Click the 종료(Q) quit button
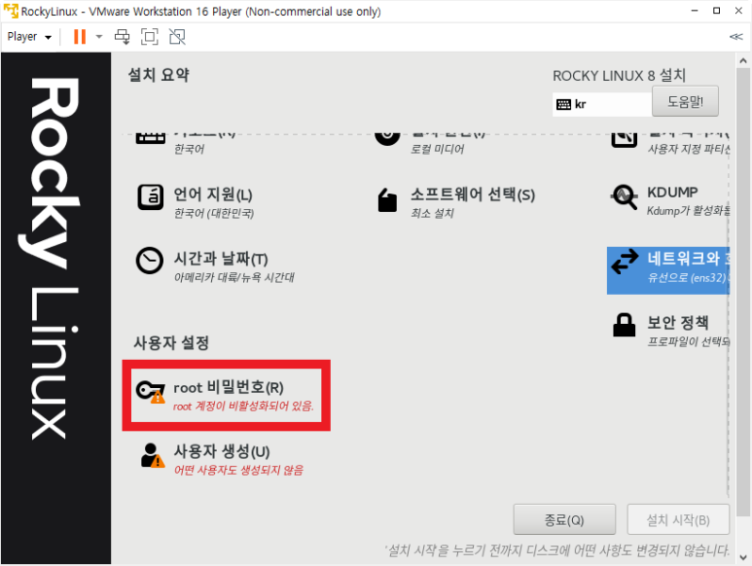The height and width of the screenshot is (566, 752). pyautogui.click(x=564, y=519)
